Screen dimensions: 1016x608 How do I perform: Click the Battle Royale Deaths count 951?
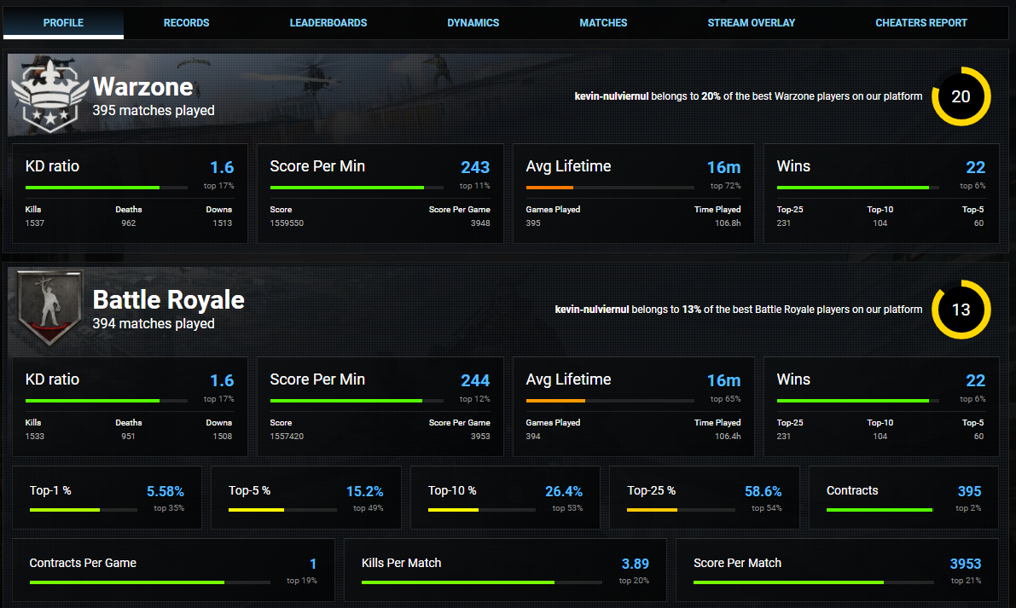[x=128, y=437]
